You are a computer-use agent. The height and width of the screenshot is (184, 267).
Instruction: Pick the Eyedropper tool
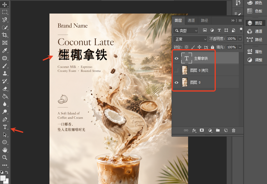[x=5, y=50]
